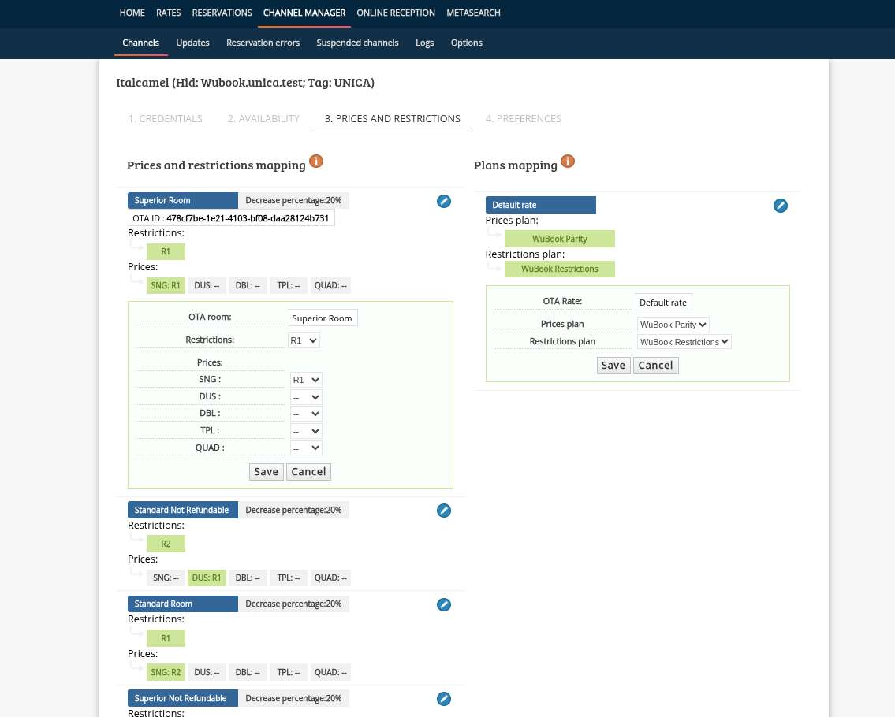Open the Reservations menu

(222, 13)
